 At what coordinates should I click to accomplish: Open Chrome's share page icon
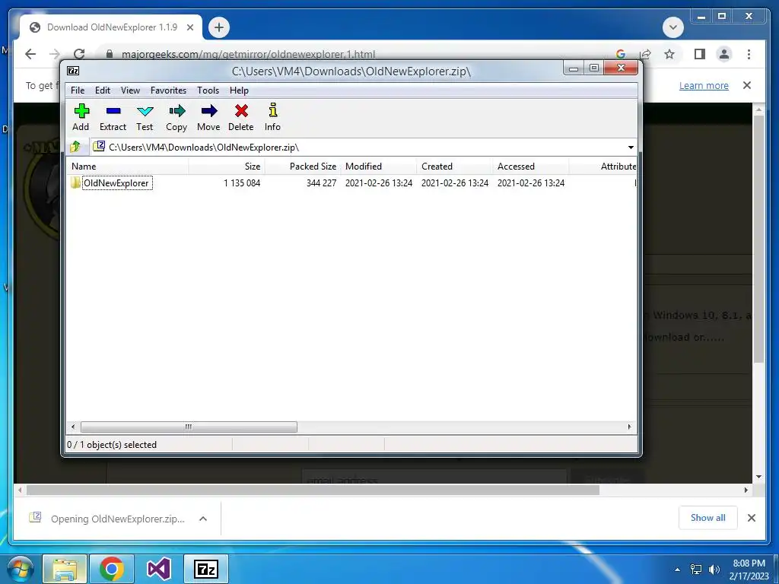click(x=645, y=54)
